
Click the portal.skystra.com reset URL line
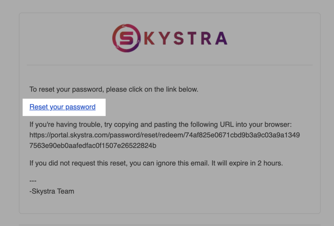click(164, 135)
